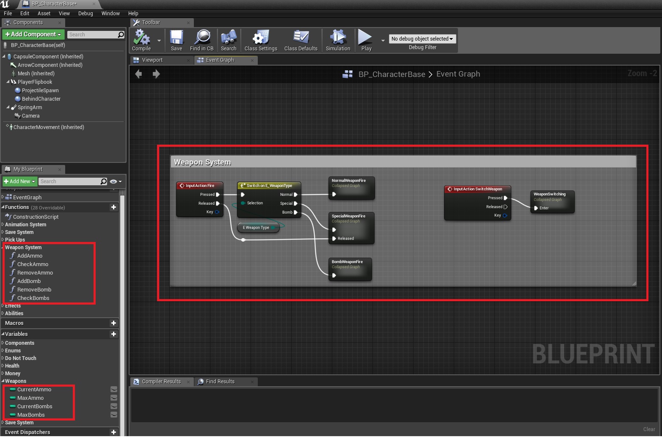The image size is (662, 437).
Task: Click the Add New button in My Blueprint
Action: [19, 181]
